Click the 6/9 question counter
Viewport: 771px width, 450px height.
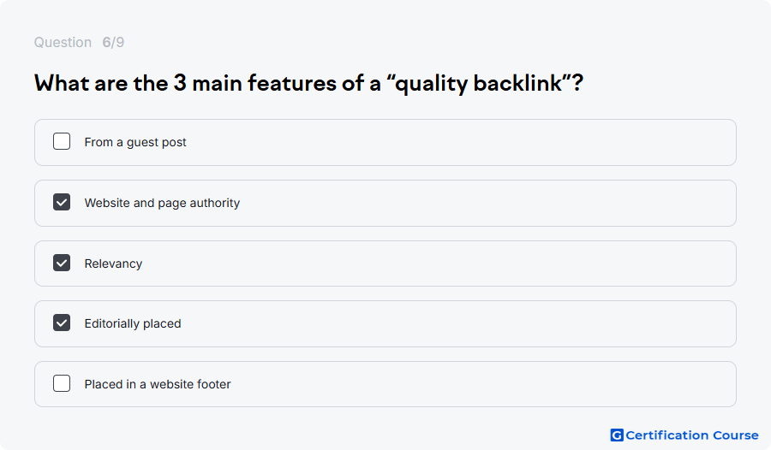(x=113, y=42)
